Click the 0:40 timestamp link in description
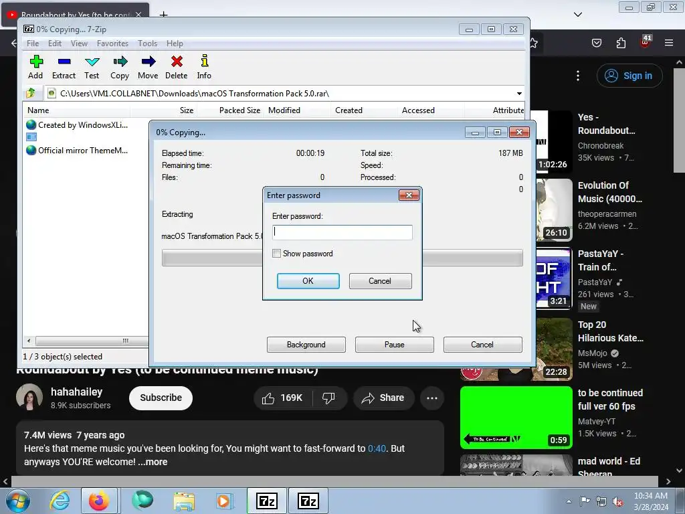The image size is (685, 514). (377, 448)
